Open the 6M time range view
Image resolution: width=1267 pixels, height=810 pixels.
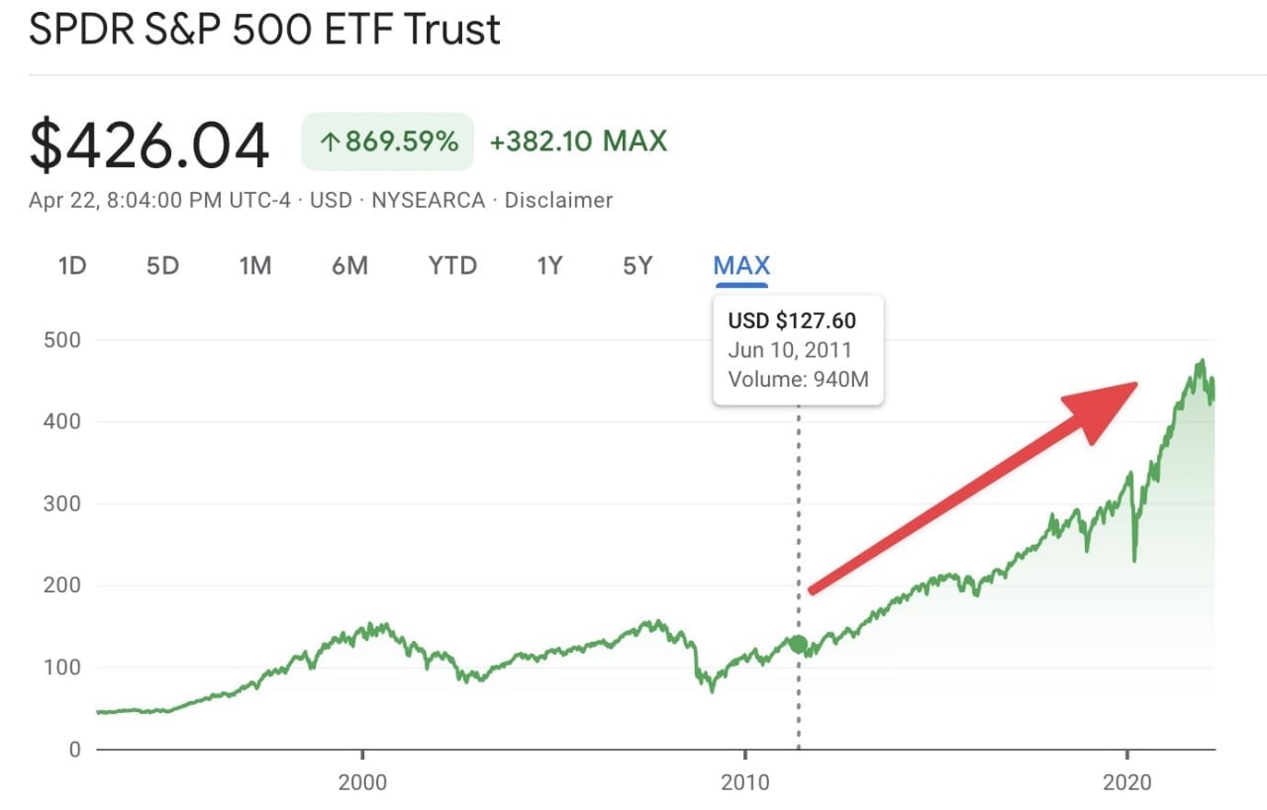click(349, 265)
